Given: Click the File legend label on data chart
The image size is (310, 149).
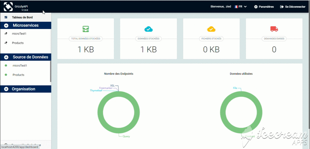Looking at the screenshot, I should click(235, 88).
